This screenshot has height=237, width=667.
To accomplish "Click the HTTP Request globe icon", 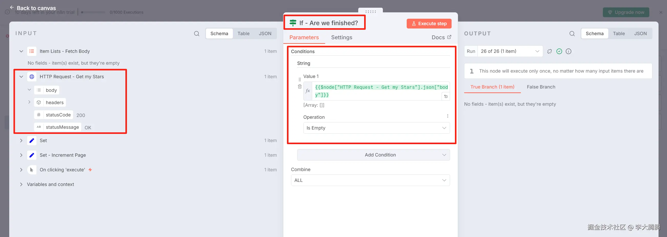I will (x=32, y=77).
